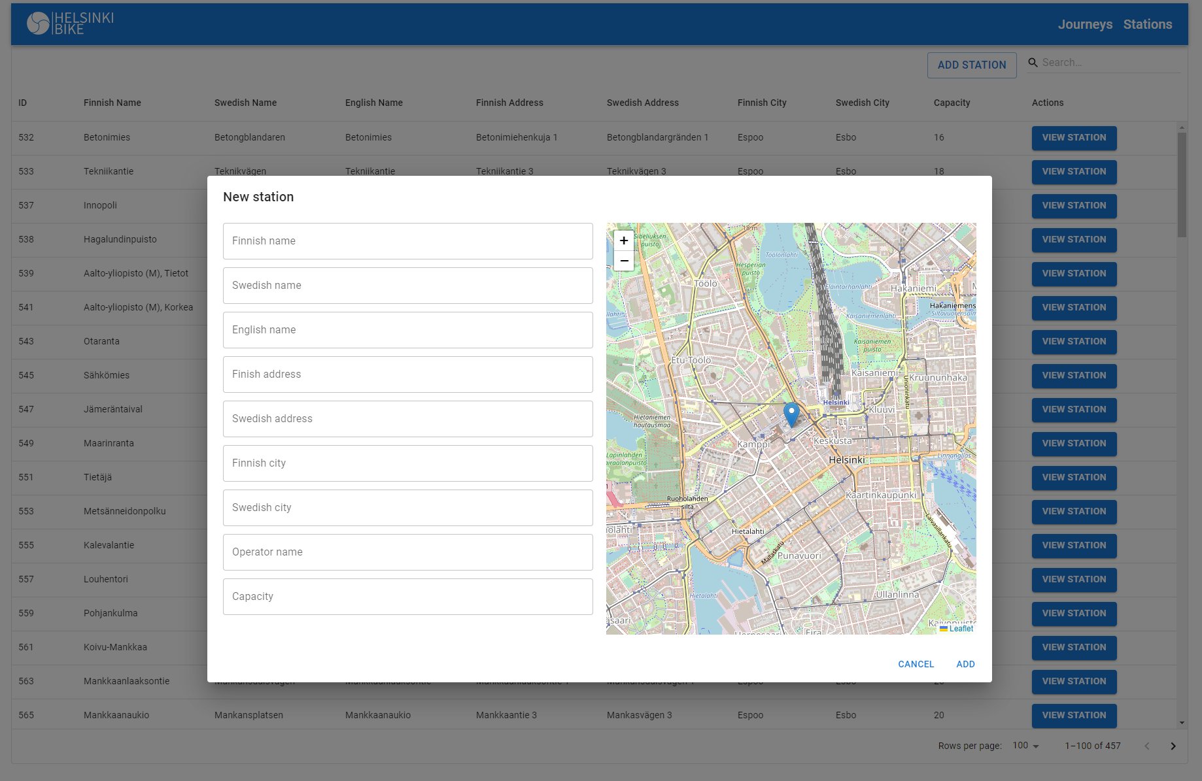Screen dimensions: 1202x781
Task: Click VIEW STATION for Betonimies
Action: point(1074,138)
